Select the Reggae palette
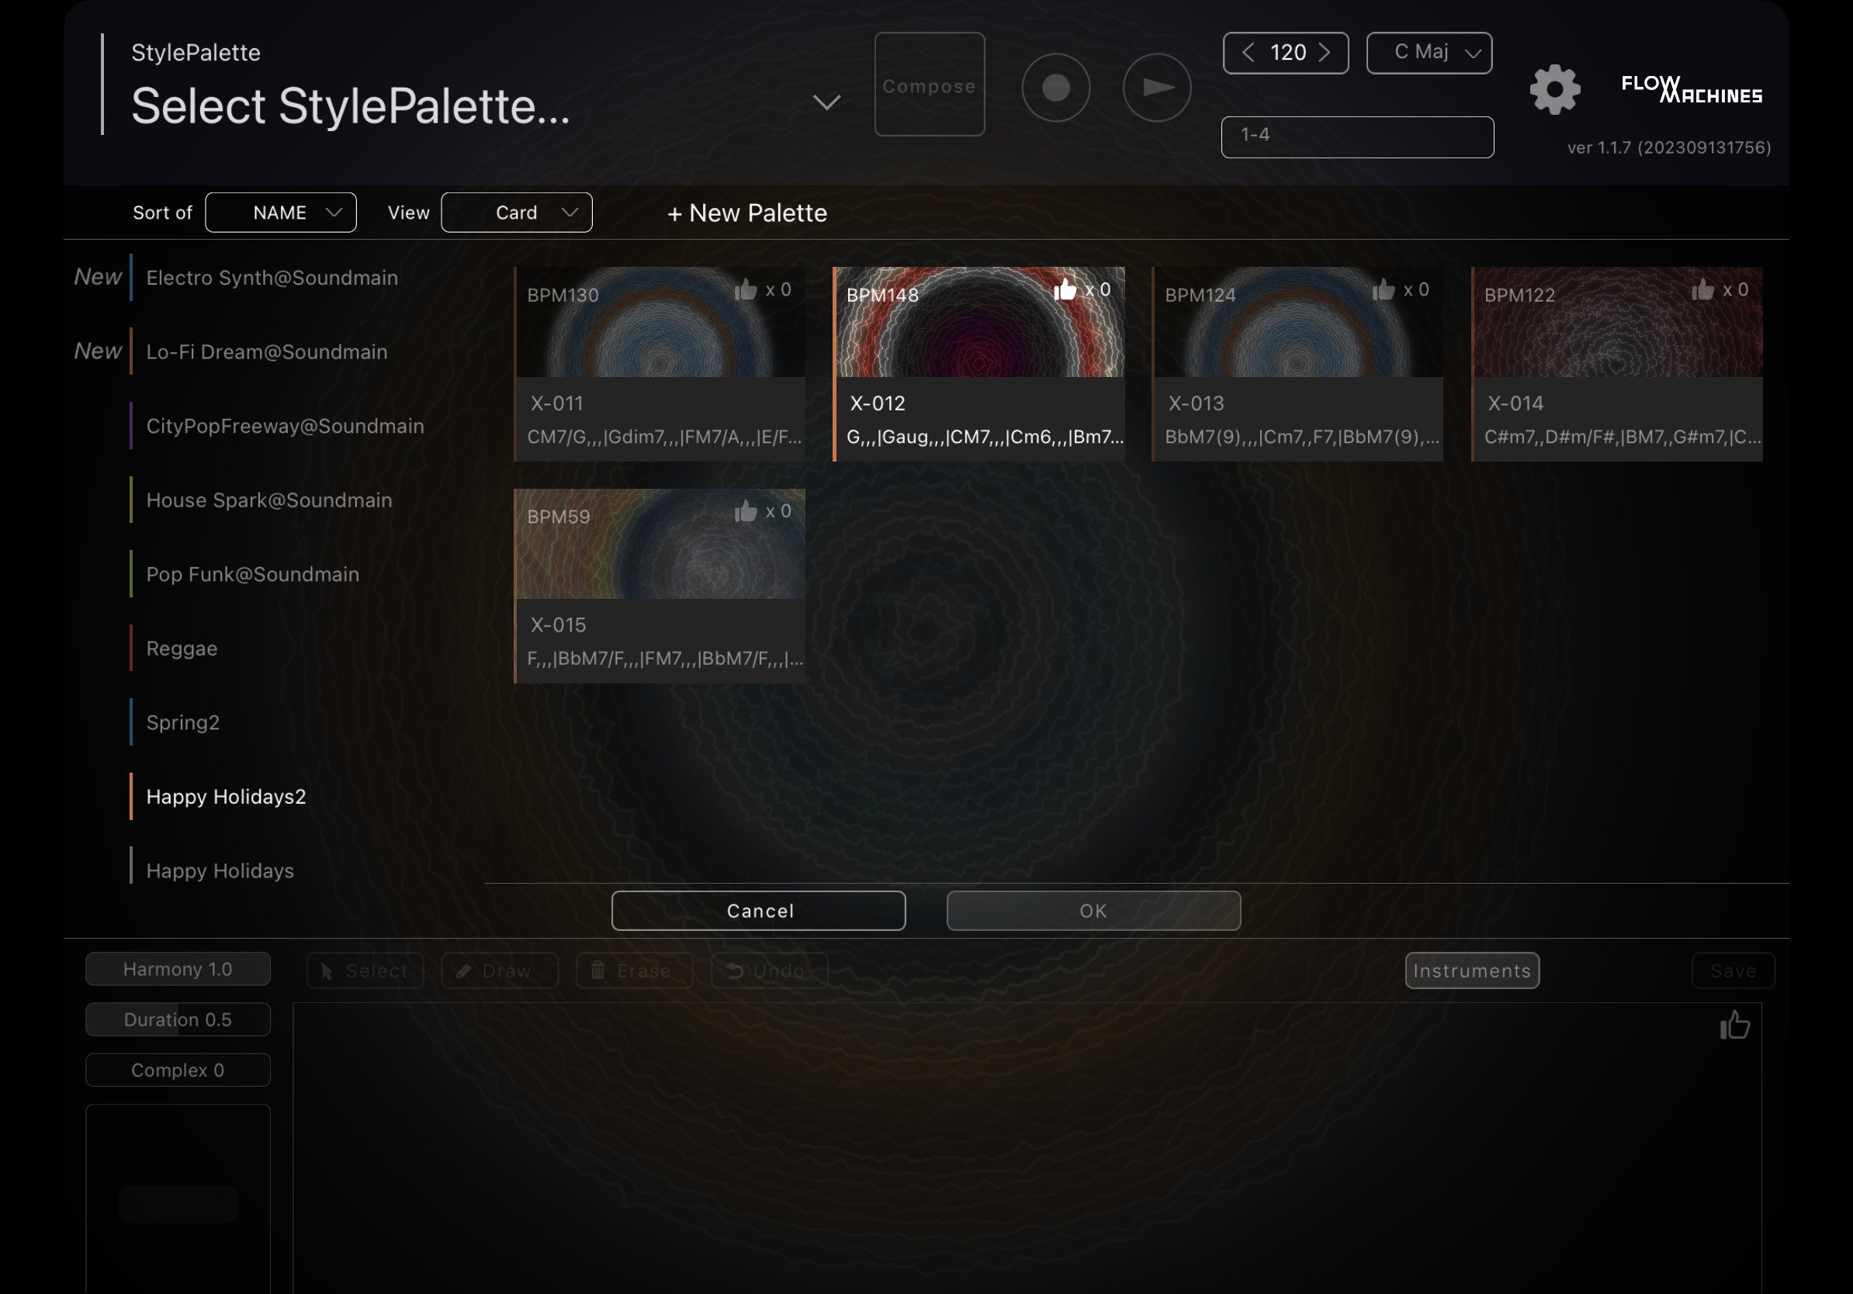The height and width of the screenshot is (1294, 1853). [x=182, y=649]
